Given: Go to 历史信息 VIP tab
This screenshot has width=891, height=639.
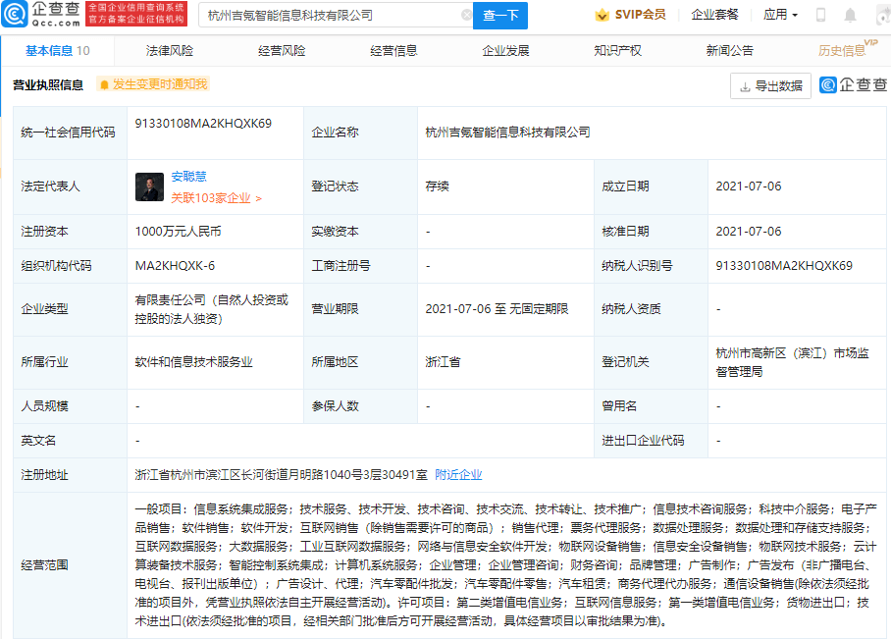Looking at the screenshot, I should 843,51.
